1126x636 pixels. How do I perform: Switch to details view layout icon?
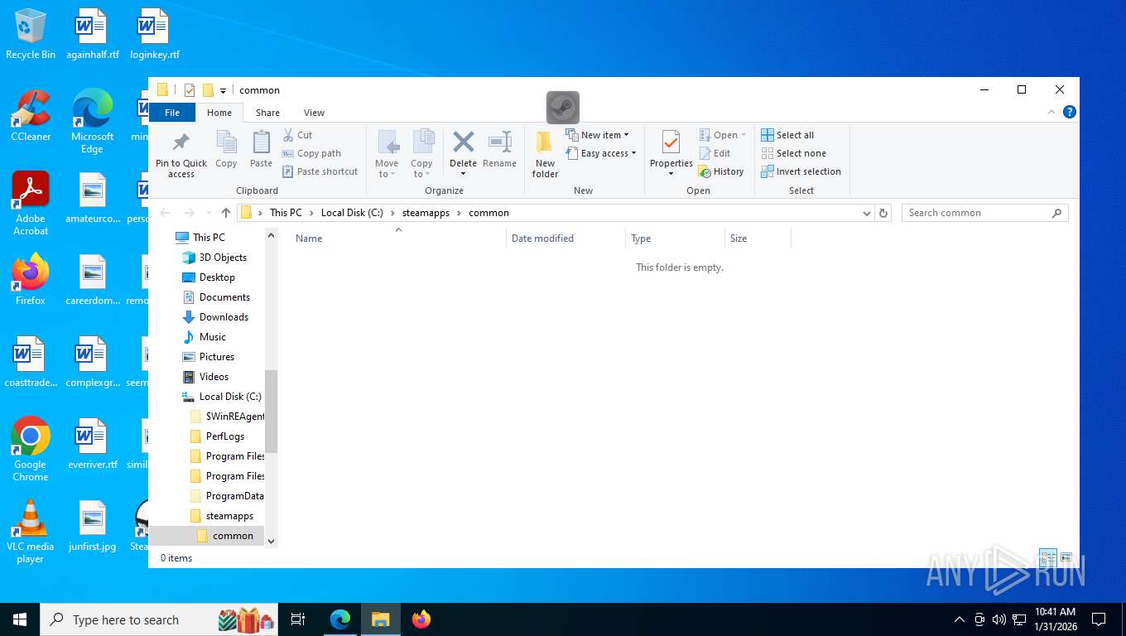[x=1047, y=557]
